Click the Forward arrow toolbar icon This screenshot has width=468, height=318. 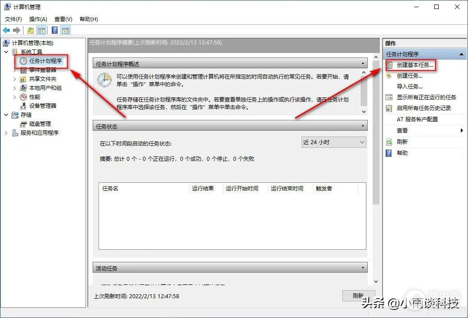click(17, 30)
